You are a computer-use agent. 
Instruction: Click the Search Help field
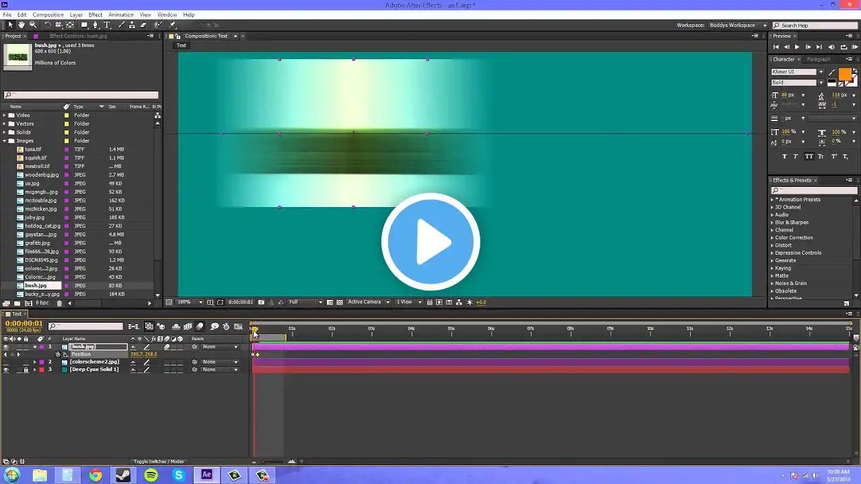(x=815, y=26)
